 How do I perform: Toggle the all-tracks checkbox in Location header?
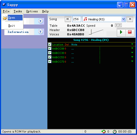(x=50, y=44)
